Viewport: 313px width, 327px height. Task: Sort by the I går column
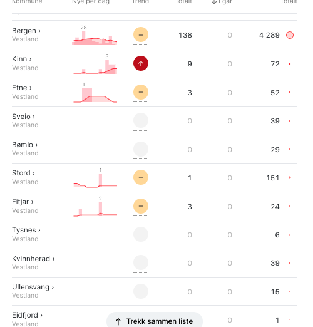[222, 2]
